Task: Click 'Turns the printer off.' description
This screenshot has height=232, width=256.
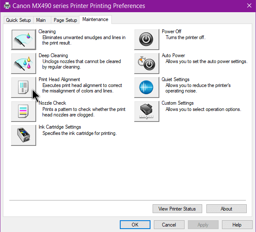Action: click(x=185, y=37)
